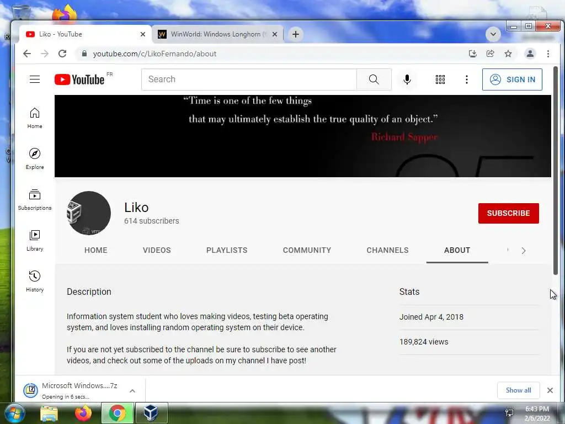Screen dimensions: 565x424
Task: Click the YouTube logo
Action: pos(79,79)
